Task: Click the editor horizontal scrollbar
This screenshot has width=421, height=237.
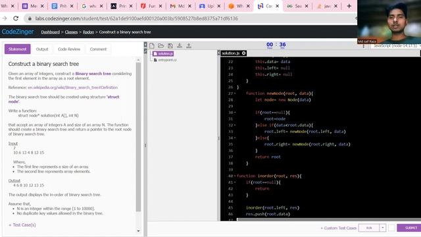Action: click(x=329, y=219)
